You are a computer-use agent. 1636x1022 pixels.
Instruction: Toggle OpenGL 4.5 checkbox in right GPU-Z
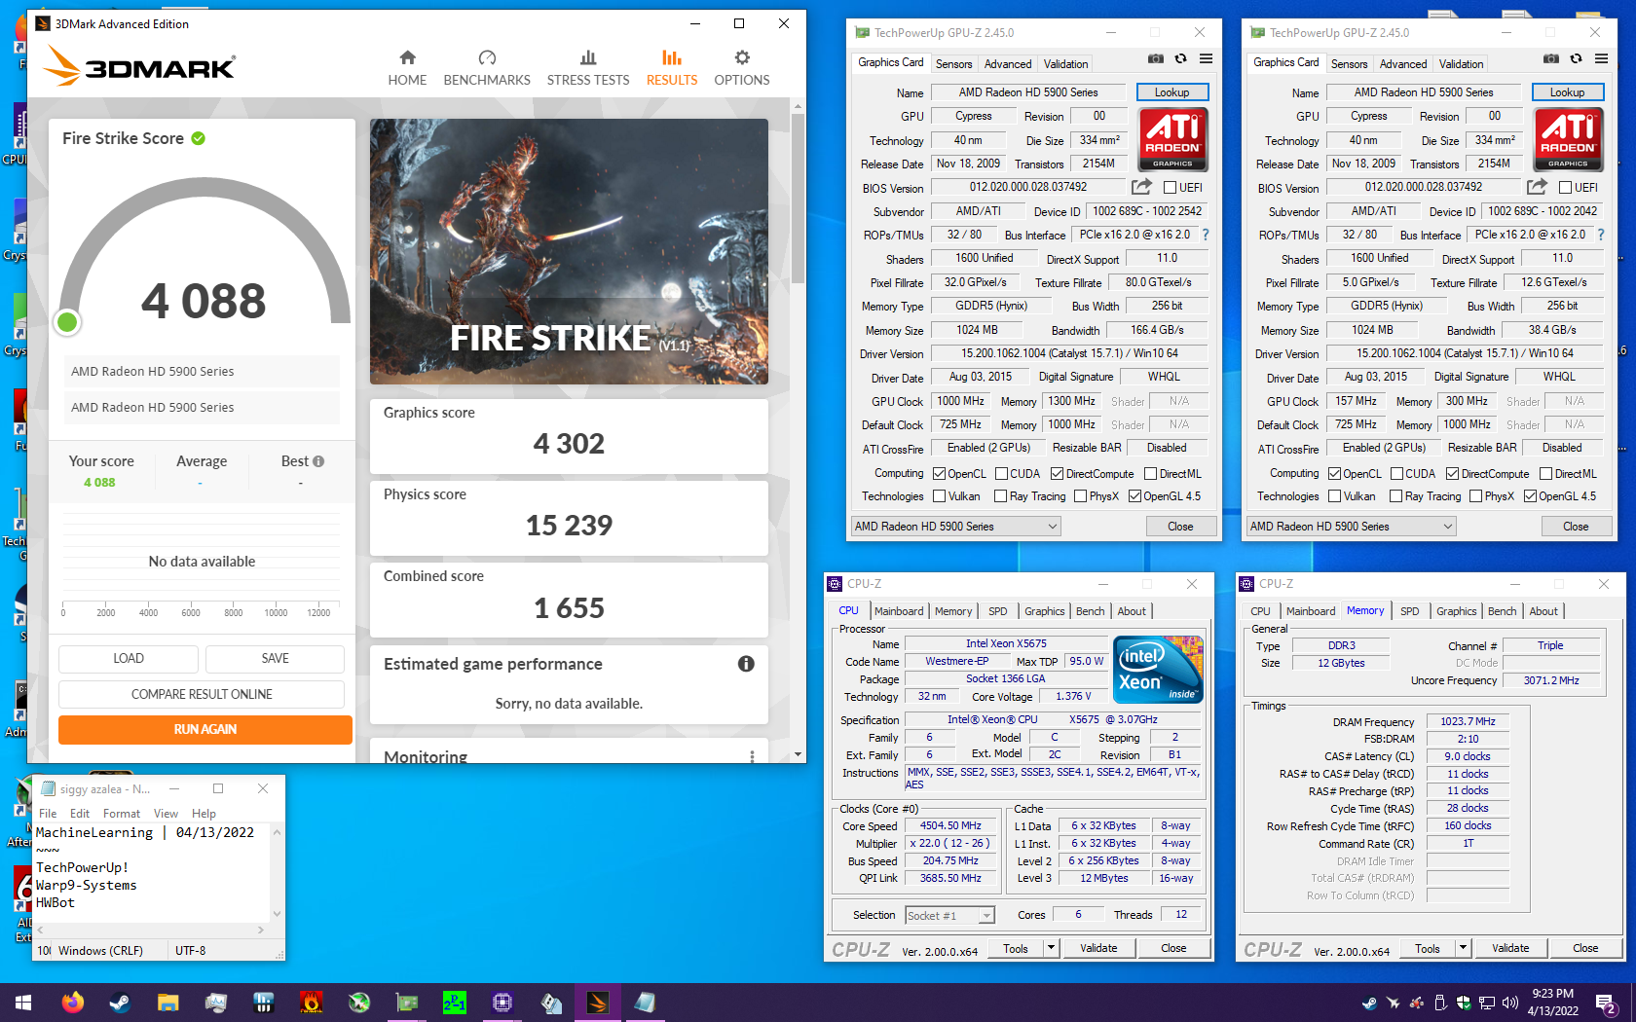tap(1530, 496)
